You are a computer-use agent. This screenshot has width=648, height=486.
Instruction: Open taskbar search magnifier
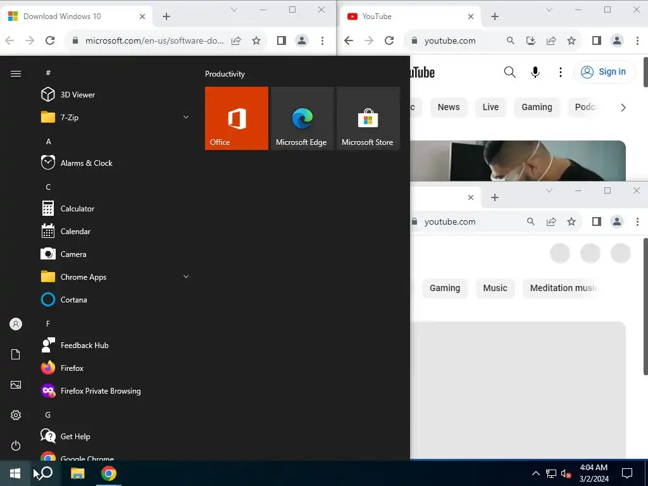tap(46, 473)
